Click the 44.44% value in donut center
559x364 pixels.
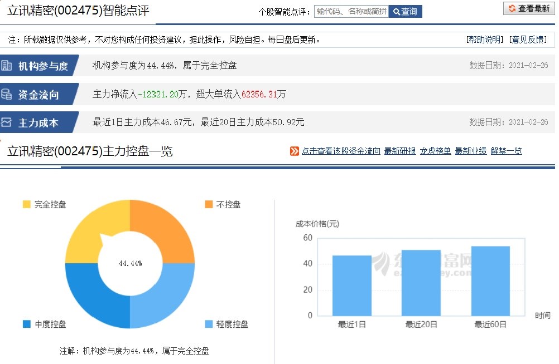[131, 263]
